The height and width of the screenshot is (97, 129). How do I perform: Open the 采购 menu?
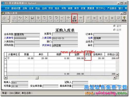click(x=64, y=8)
